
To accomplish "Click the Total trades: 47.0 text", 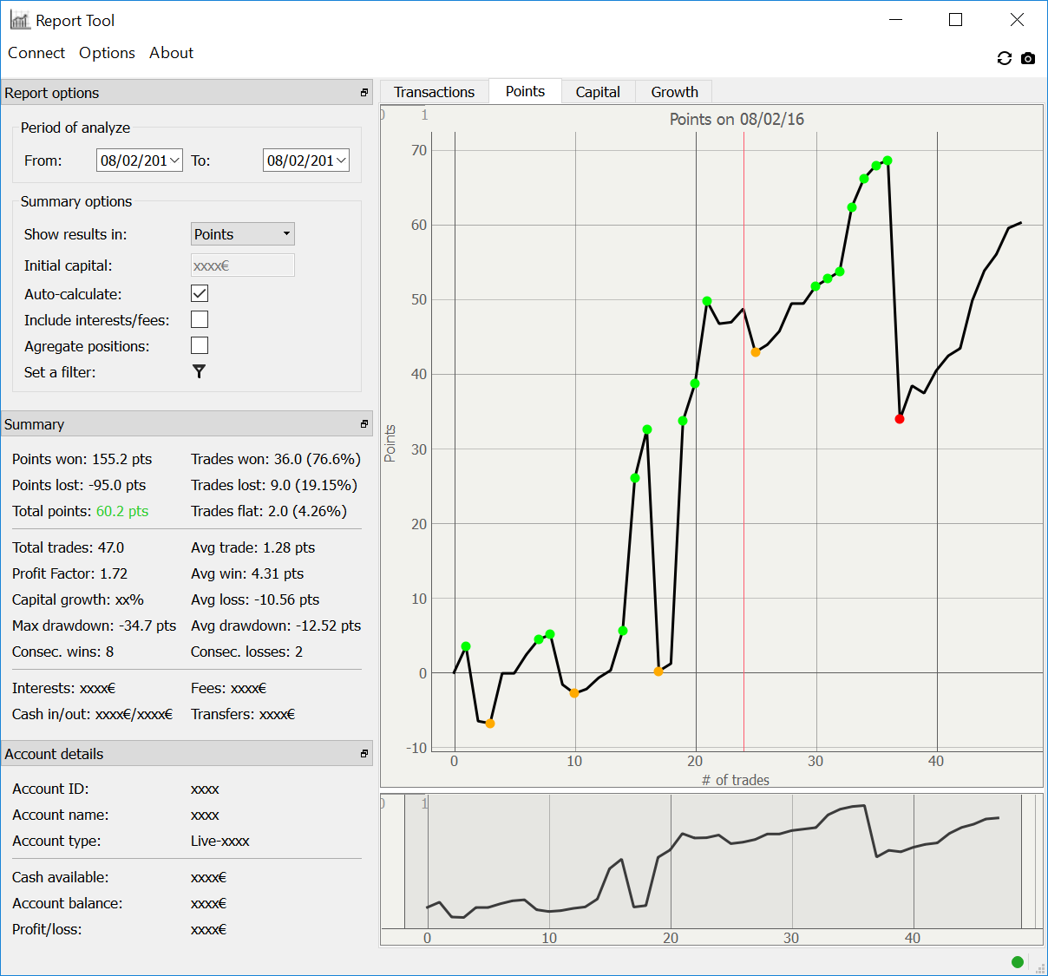I will click(69, 547).
